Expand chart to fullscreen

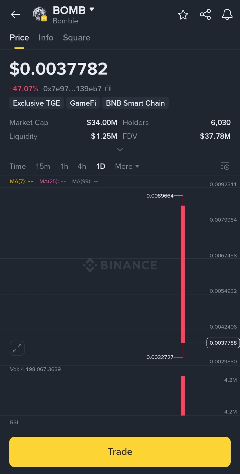[x=17, y=348]
